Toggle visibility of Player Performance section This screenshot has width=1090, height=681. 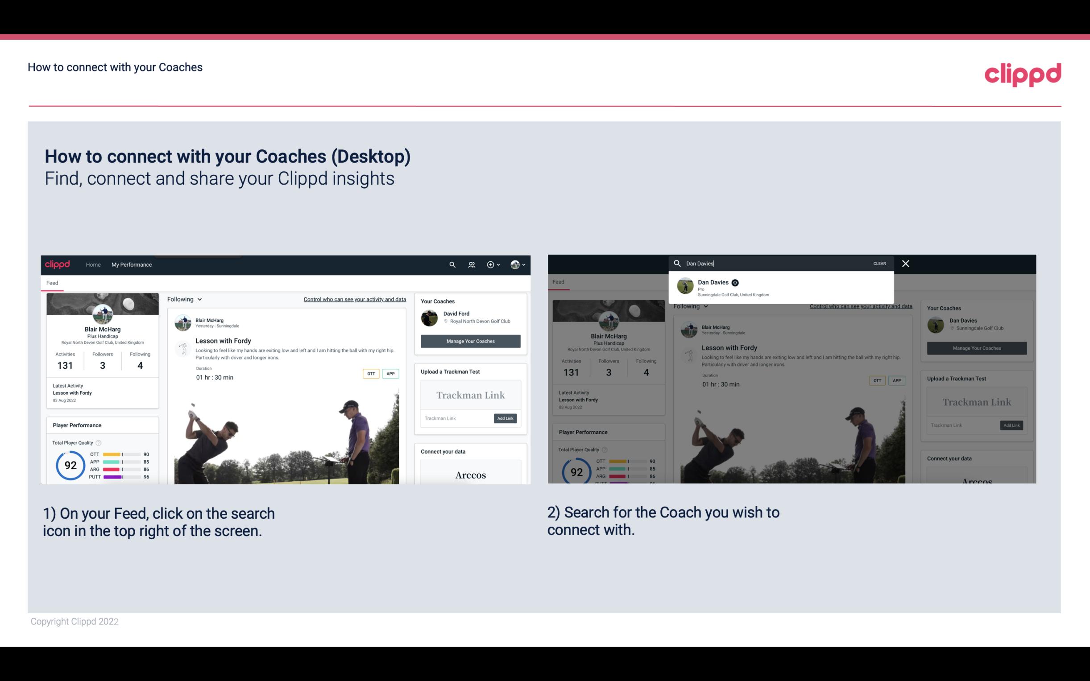(x=77, y=425)
